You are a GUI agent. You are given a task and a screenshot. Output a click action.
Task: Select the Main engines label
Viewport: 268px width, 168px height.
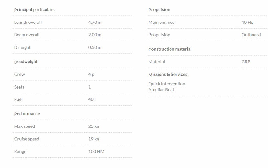click(x=161, y=22)
